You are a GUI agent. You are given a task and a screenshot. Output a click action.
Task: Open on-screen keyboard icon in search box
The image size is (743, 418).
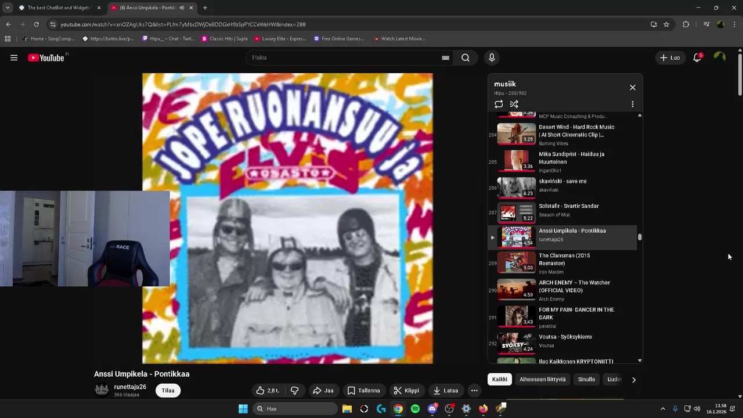click(445, 57)
